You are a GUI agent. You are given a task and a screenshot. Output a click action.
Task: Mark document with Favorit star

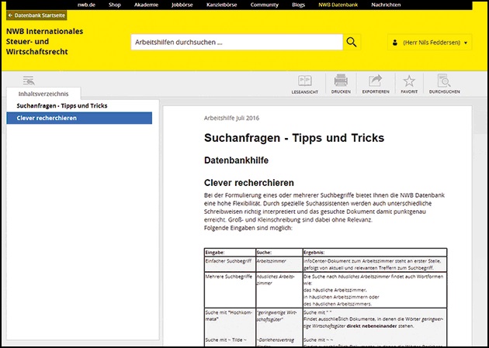pyautogui.click(x=409, y=83)
